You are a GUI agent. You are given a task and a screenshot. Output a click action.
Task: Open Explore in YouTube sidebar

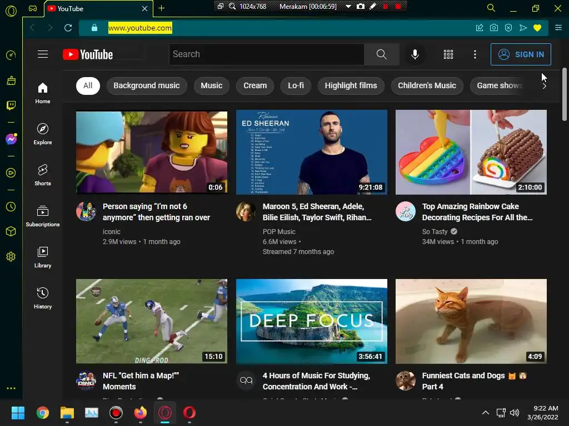click(43, 134)
